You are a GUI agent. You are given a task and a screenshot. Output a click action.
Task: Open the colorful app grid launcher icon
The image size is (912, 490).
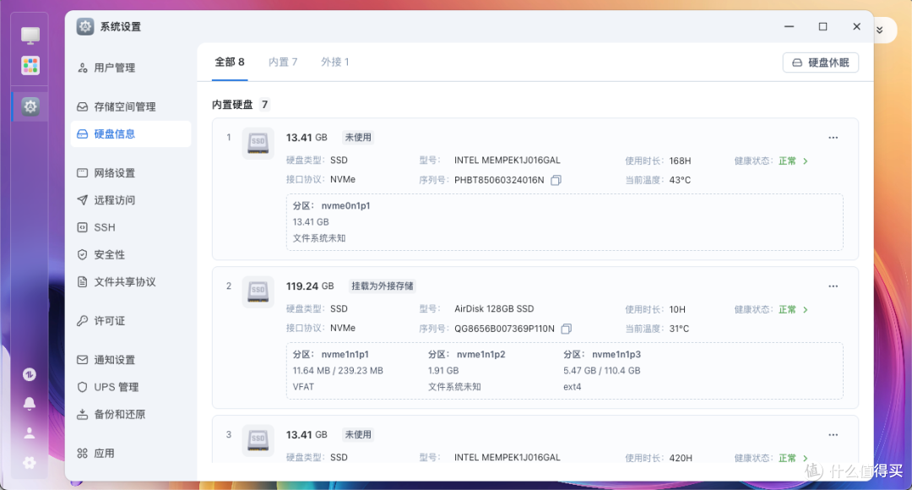(30, 65)
